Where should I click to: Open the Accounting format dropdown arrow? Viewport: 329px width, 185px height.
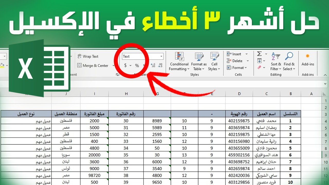pyautogui.click(x=130, y=66)
